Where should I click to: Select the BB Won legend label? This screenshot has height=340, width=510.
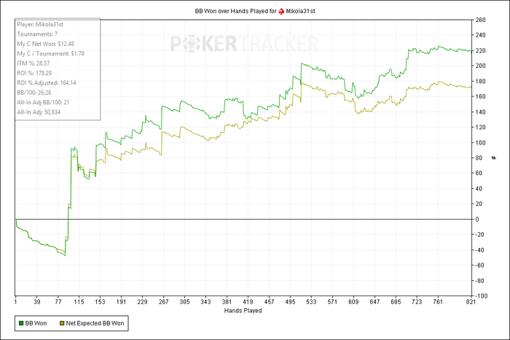pos(36,323)
